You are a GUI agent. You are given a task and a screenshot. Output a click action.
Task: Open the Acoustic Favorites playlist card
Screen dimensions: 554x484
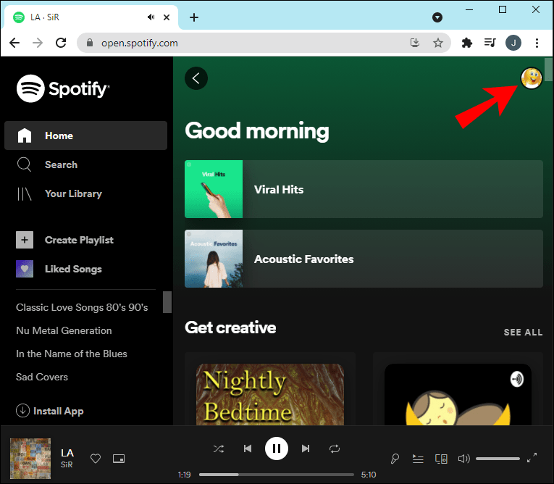tap(364, 259)
